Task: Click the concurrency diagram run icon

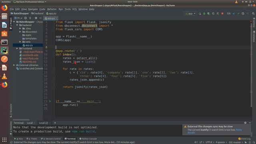Action: click(218, 14)
